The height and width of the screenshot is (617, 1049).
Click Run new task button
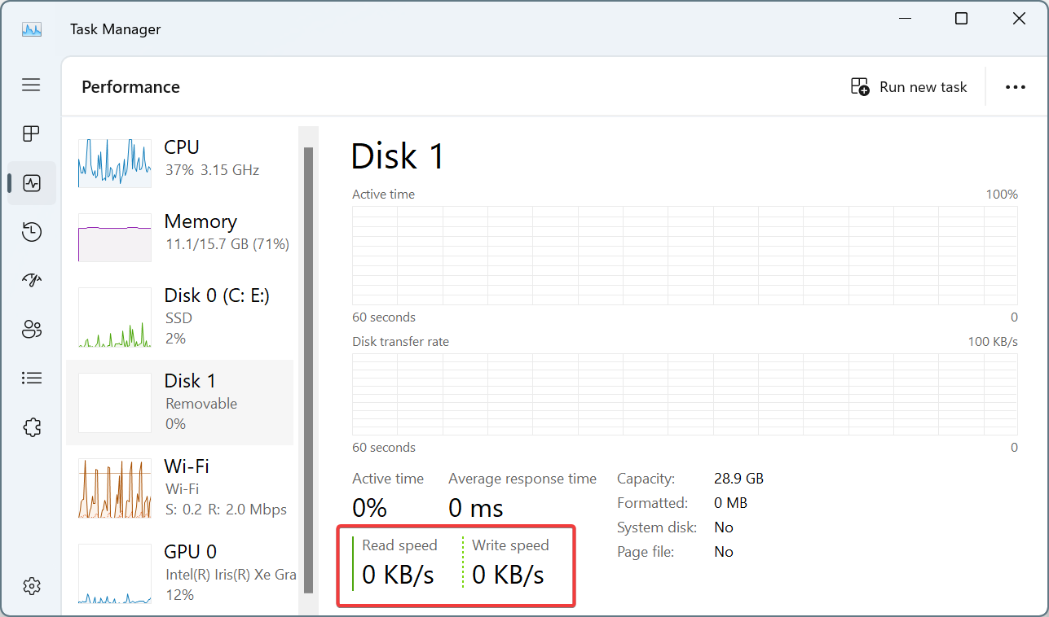(909, 87)
